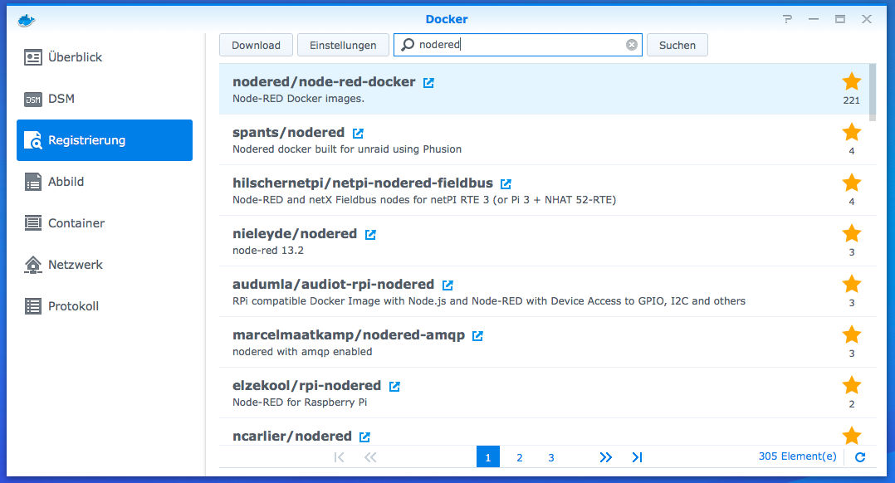
Task: Click the 'node-red 13.2' description
Action: pos(267,251)
